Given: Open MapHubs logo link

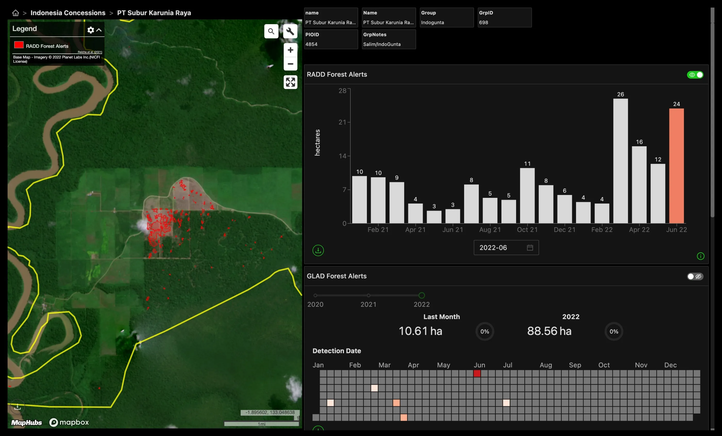Looking at the screenshot, I should [26, 422].
